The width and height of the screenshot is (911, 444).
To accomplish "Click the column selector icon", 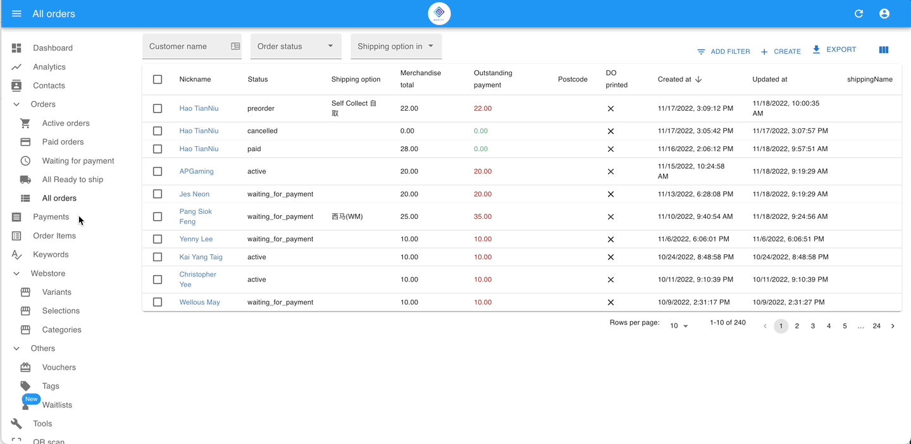I will (x=884, y=50).
